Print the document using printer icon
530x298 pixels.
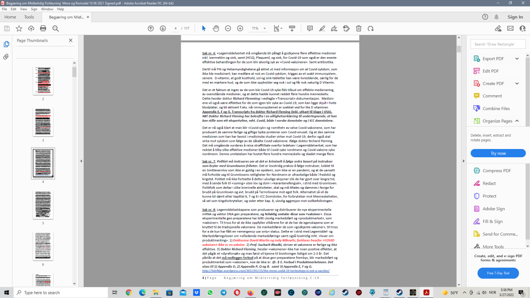point(43,29)
